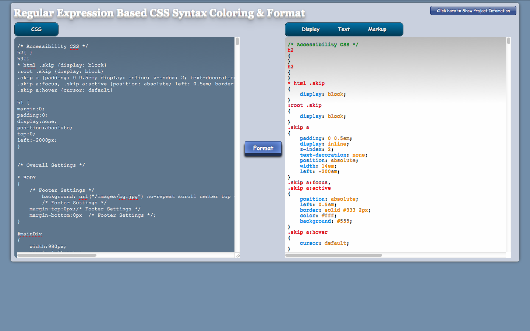Open the CSS tab
The image size is (530, 331).
coord(36,29)
